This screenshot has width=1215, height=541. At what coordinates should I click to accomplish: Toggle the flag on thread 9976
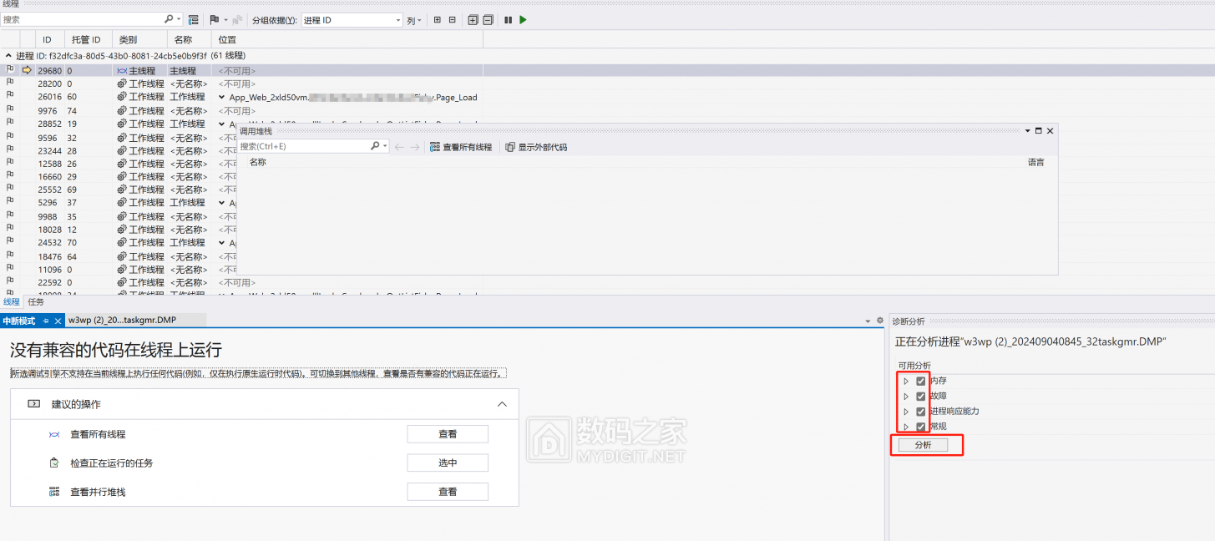tap(10, 110)
